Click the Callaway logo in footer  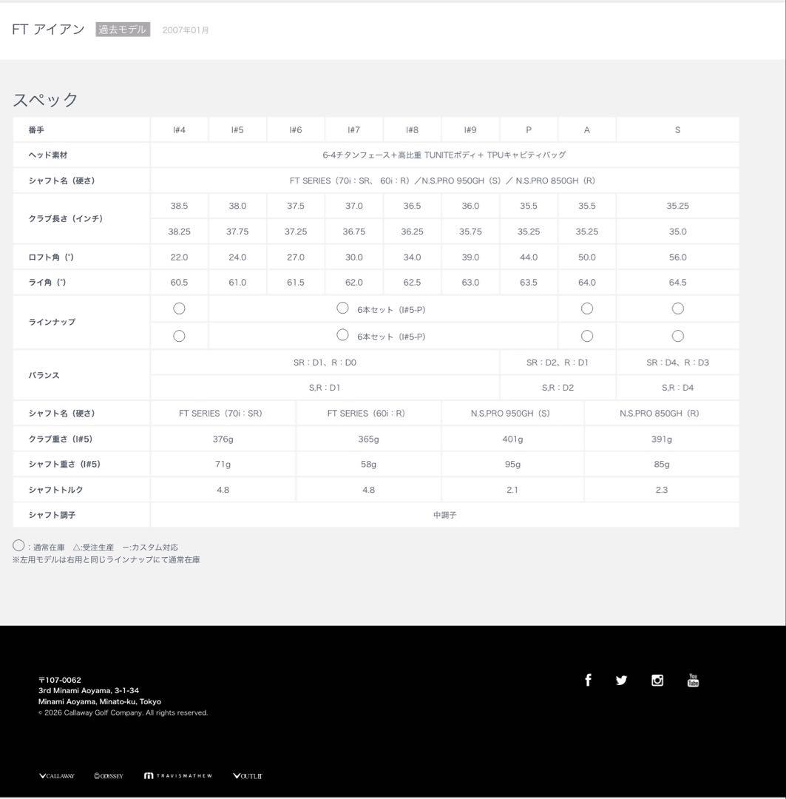coord(57,776)
